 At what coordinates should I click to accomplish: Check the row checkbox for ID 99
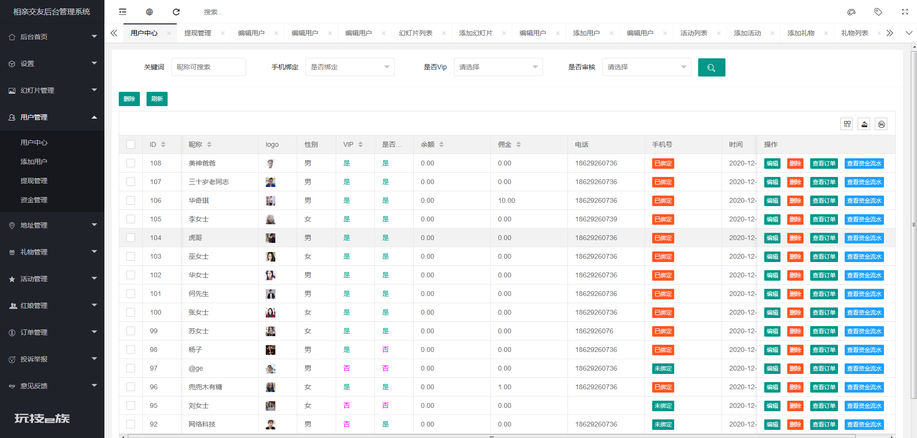click(131, 331)
